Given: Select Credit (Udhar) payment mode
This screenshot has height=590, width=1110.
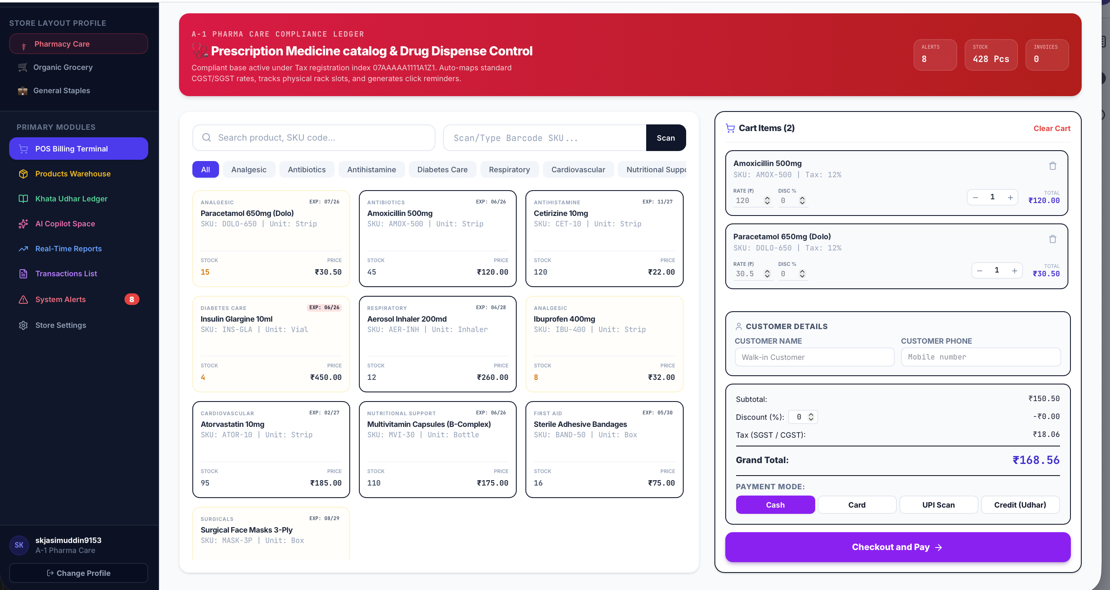Looking at the screenshot, I should coord(1020,505).
